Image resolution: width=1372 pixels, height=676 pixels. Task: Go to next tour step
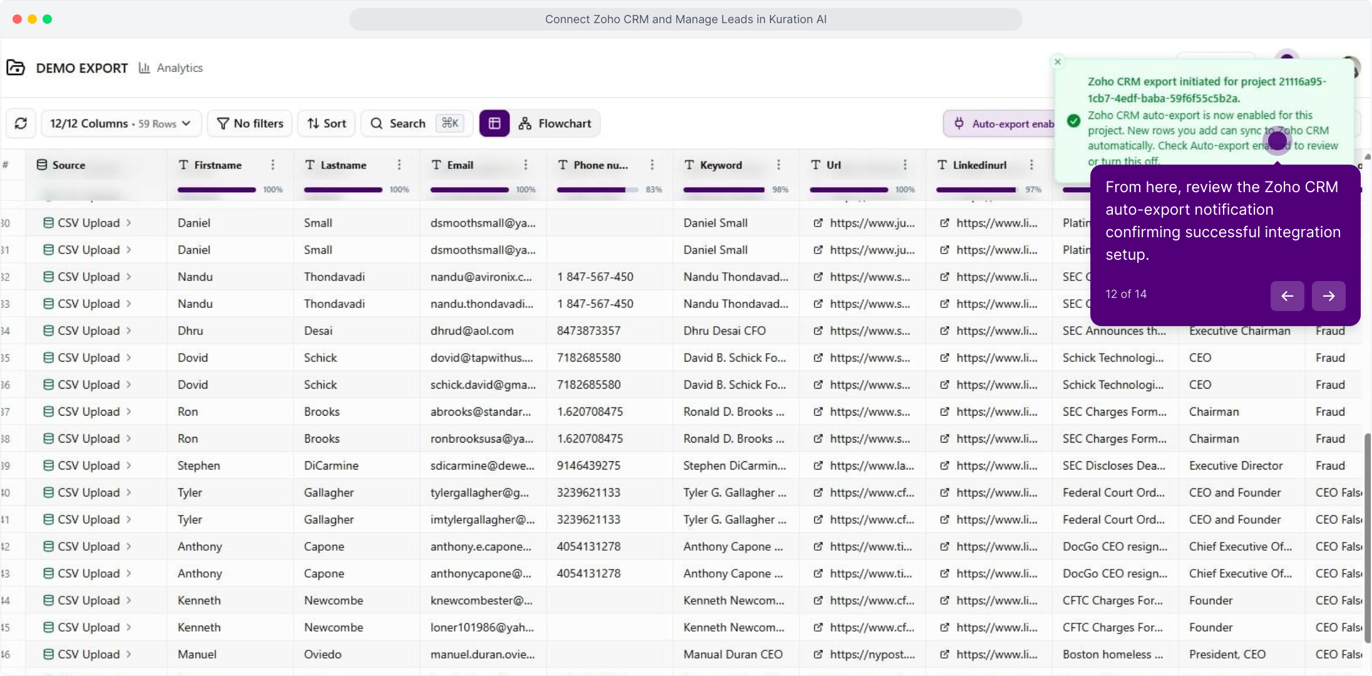(1328, 295)
